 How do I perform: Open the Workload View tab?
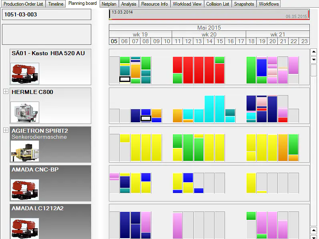click(188, 4)
